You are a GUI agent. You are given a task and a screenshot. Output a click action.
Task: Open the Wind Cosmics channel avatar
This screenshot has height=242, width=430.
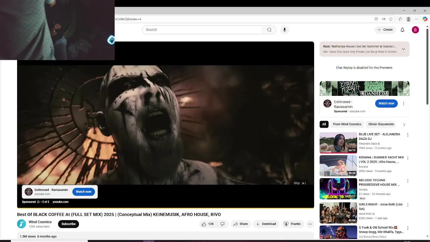pyautogui.click(x=21, y=224)
